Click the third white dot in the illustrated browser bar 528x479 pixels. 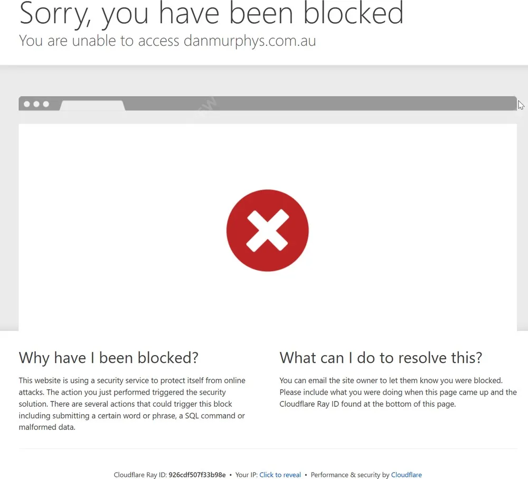coord(46,104)
